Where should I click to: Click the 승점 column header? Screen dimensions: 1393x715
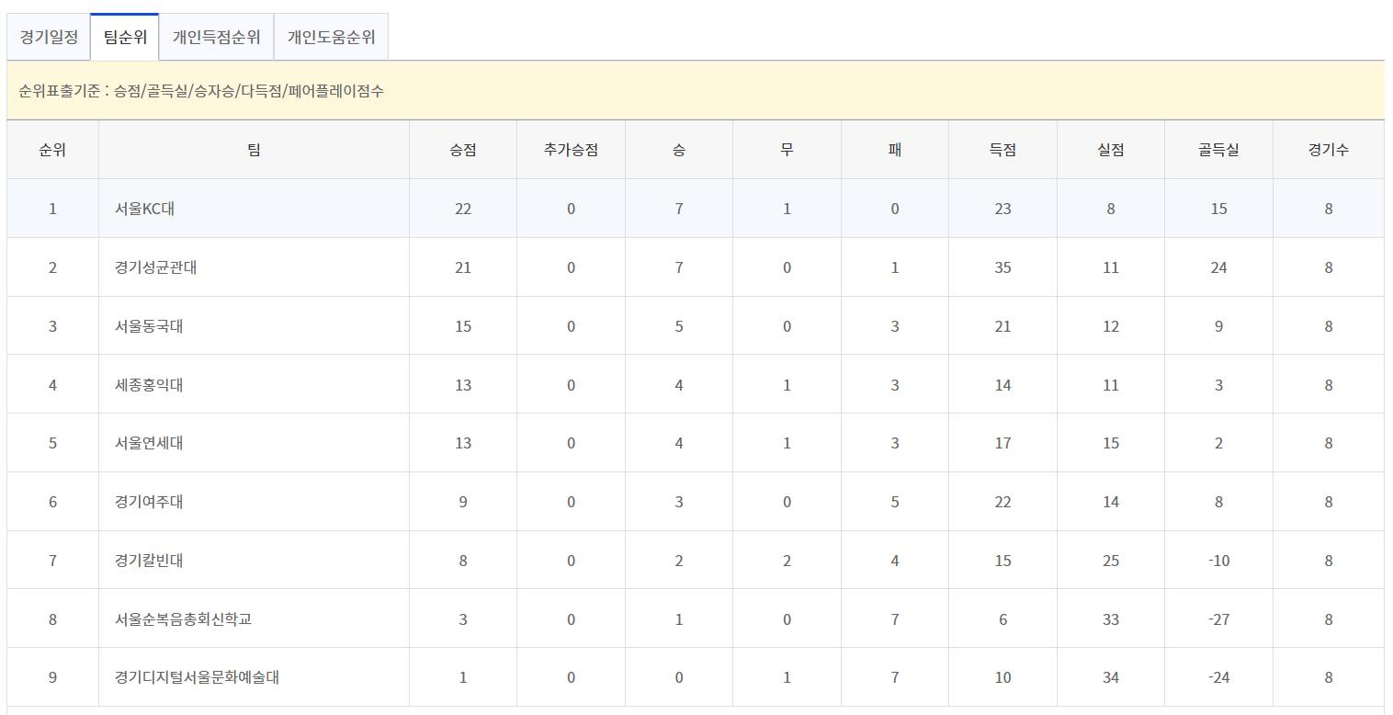[x=463, y=150]
